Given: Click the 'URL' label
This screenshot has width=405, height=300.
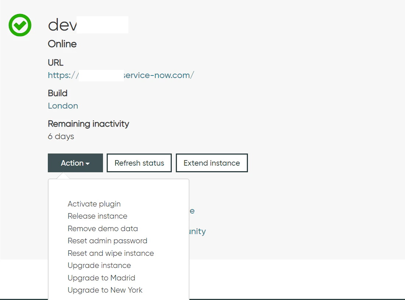Looking at the screenshot, I should point(56,63).
